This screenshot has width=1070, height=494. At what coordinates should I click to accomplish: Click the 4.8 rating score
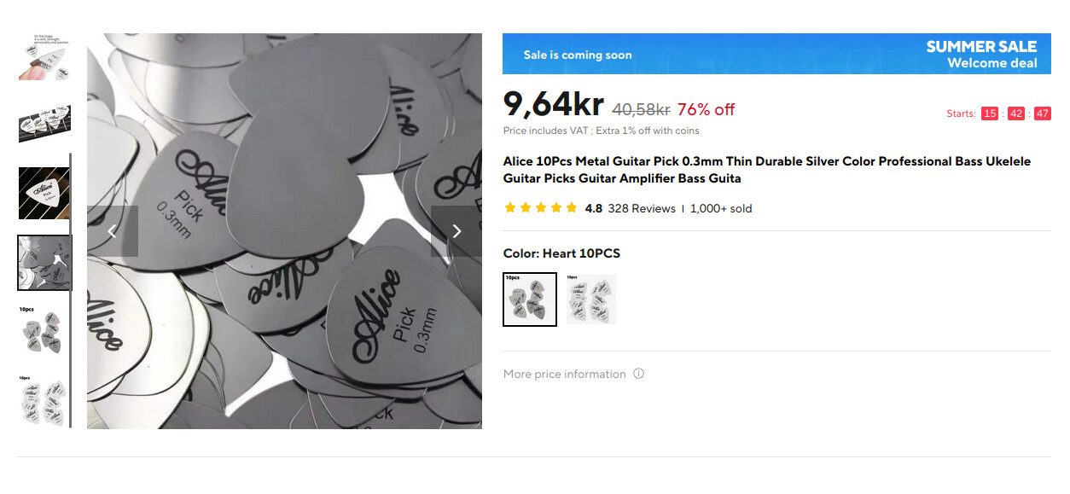[593, 208]
